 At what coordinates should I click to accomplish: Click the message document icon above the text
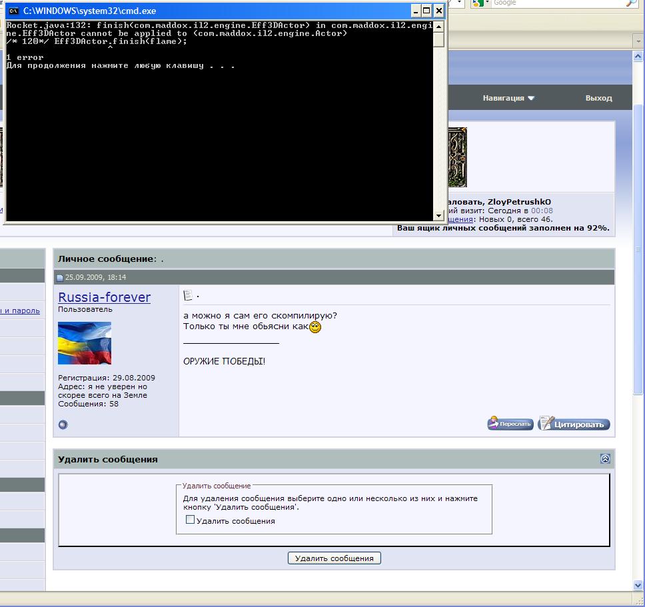coord(188,295)
